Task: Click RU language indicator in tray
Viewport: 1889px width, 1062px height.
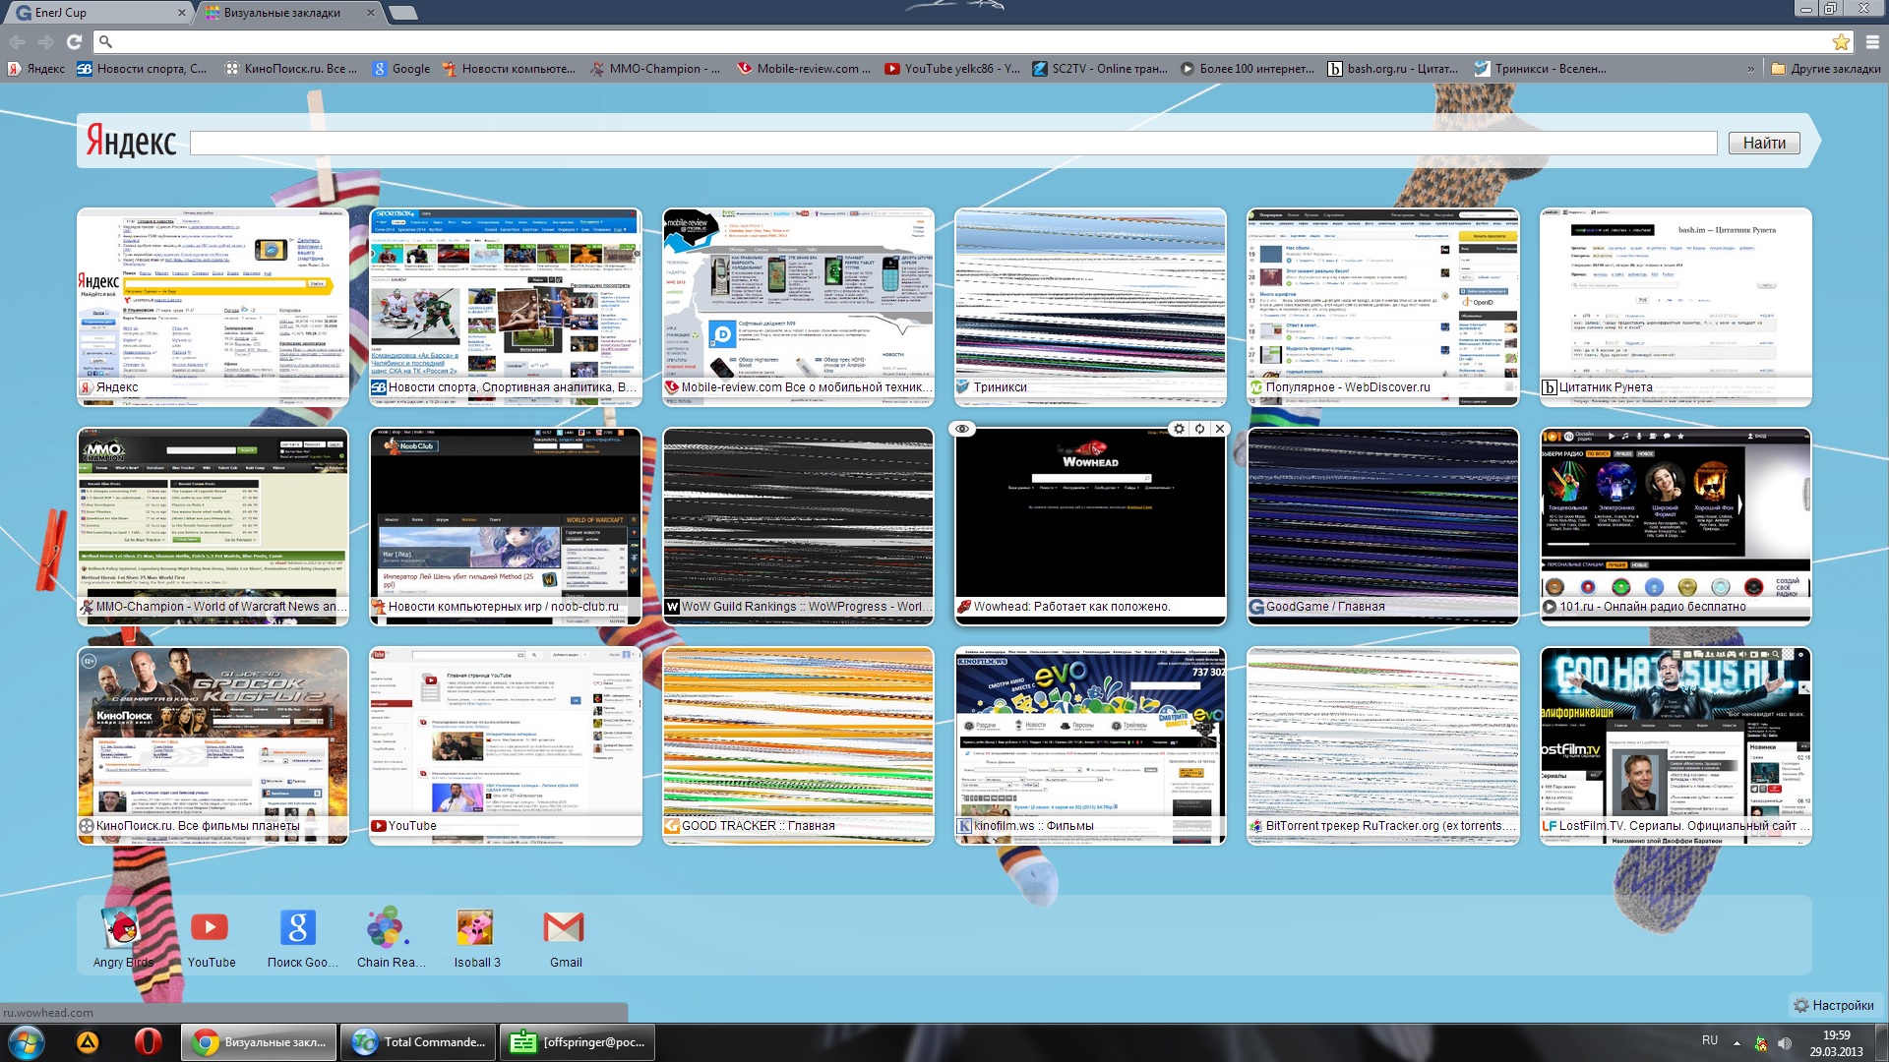Action: click(1710, 1040)
